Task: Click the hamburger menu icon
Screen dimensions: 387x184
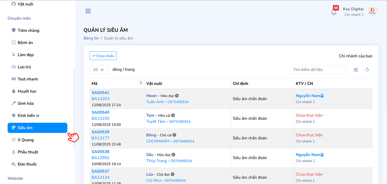Action: tap(88, 11)
